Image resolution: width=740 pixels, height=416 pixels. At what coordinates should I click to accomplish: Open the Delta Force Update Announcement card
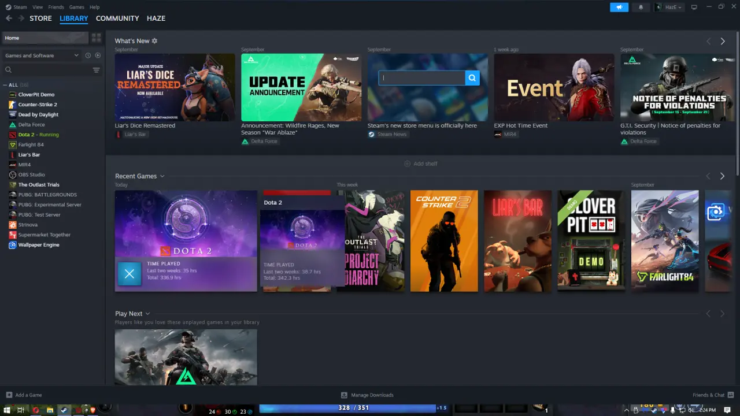click(301, 87)
